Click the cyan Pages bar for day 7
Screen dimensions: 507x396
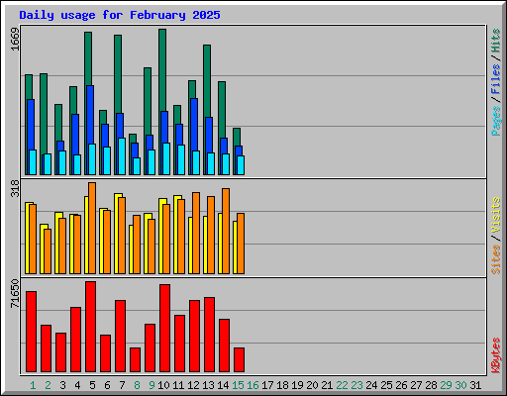[x=122, y=156]
